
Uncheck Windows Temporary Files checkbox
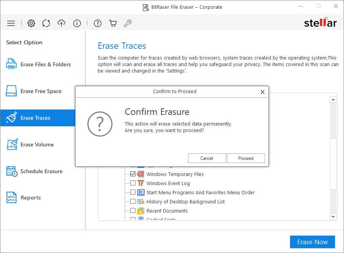click(133, 174)
